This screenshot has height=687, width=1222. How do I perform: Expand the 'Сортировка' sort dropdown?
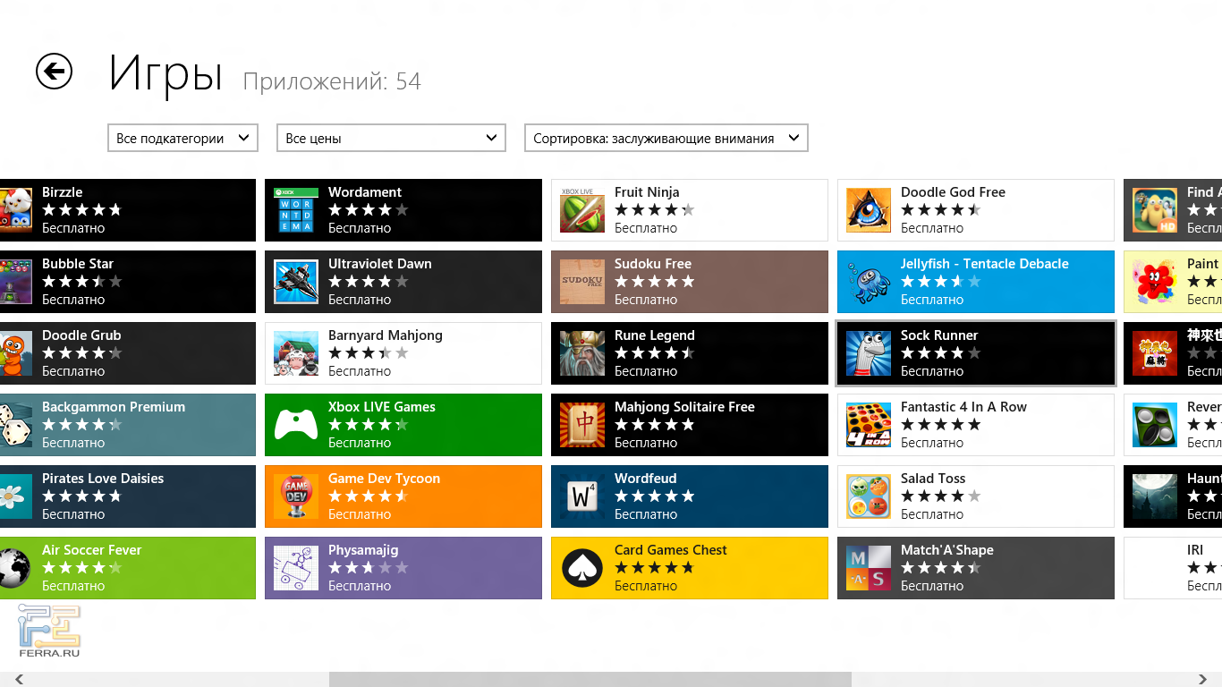click(666, 138)
